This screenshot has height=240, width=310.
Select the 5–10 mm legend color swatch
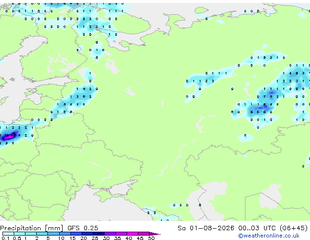(x=53, y=234)
